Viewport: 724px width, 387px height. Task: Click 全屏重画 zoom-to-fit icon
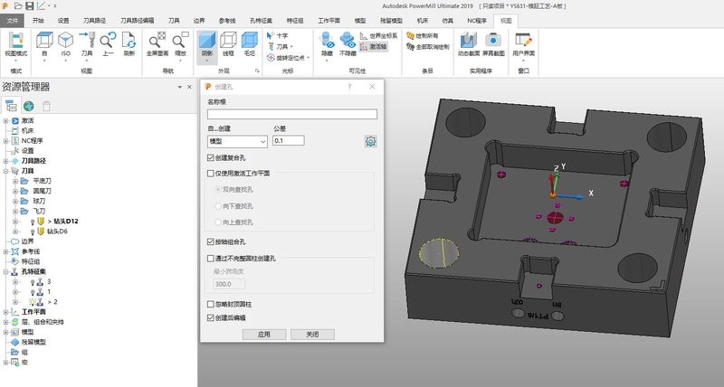tap(157, 44)
